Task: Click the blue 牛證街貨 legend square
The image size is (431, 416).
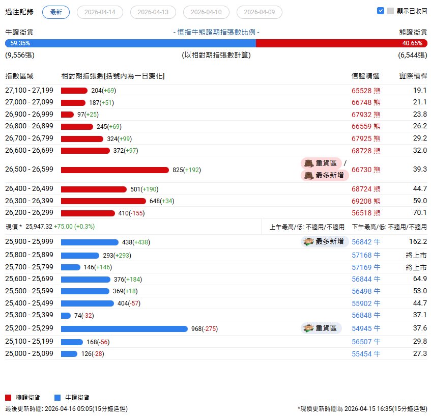Action: click(58, 398)
